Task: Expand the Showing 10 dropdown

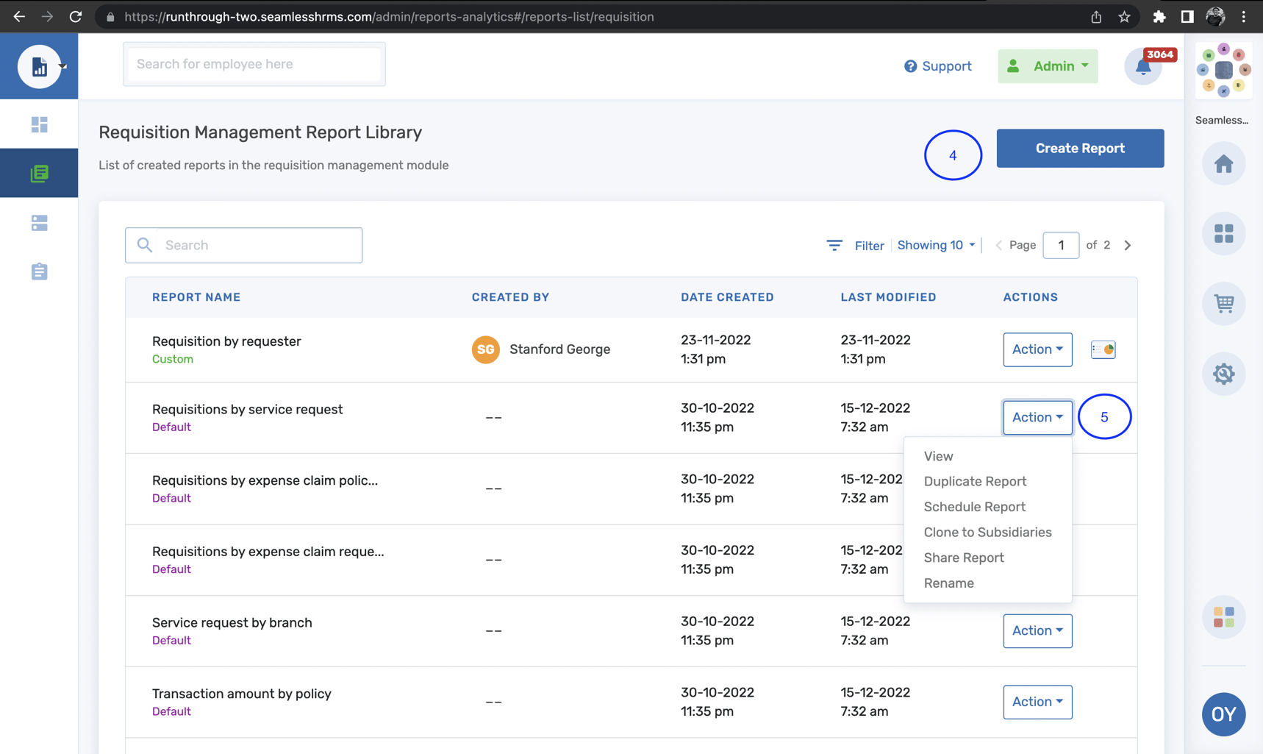Action: (x=935, y=245)
